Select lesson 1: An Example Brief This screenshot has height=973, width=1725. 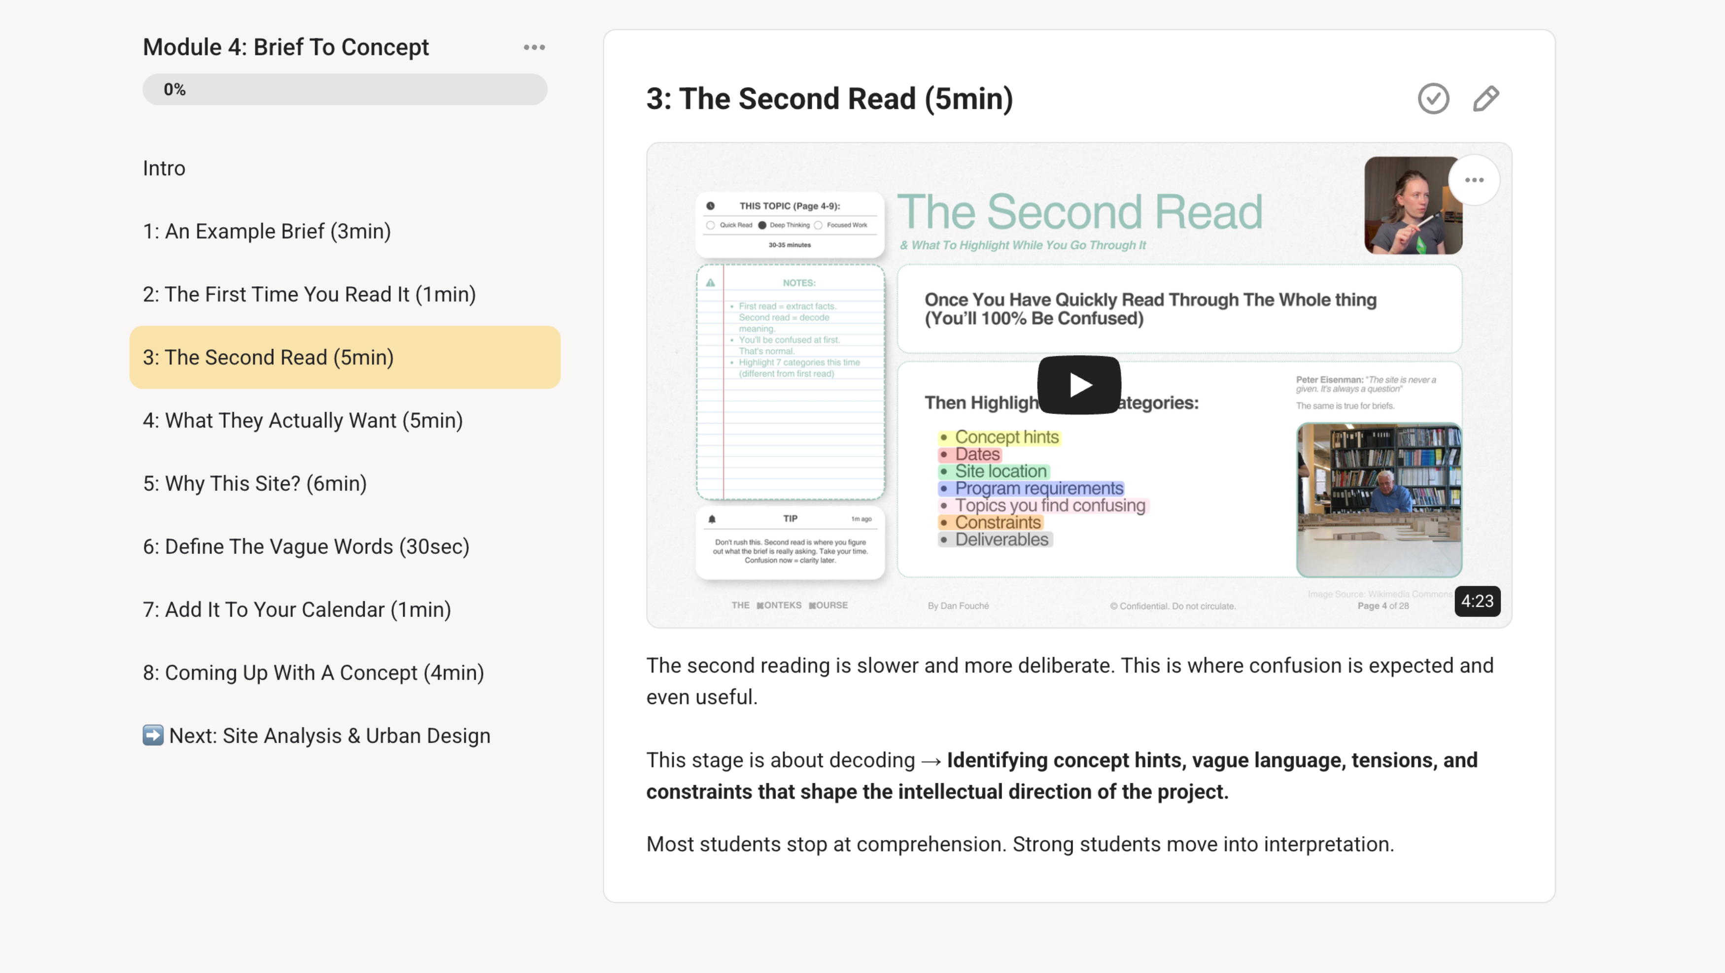point(267,232)
